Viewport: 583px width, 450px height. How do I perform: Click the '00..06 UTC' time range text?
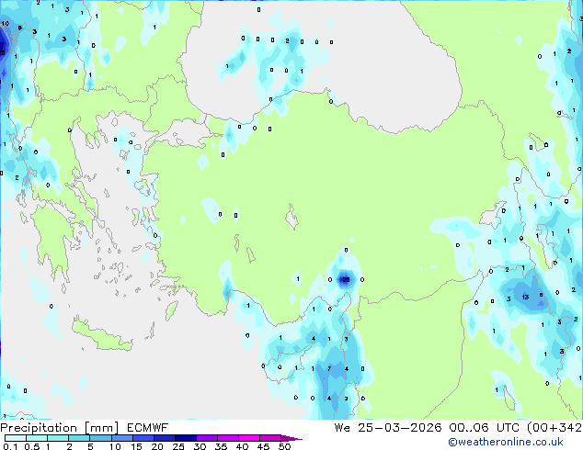[485, 428]
